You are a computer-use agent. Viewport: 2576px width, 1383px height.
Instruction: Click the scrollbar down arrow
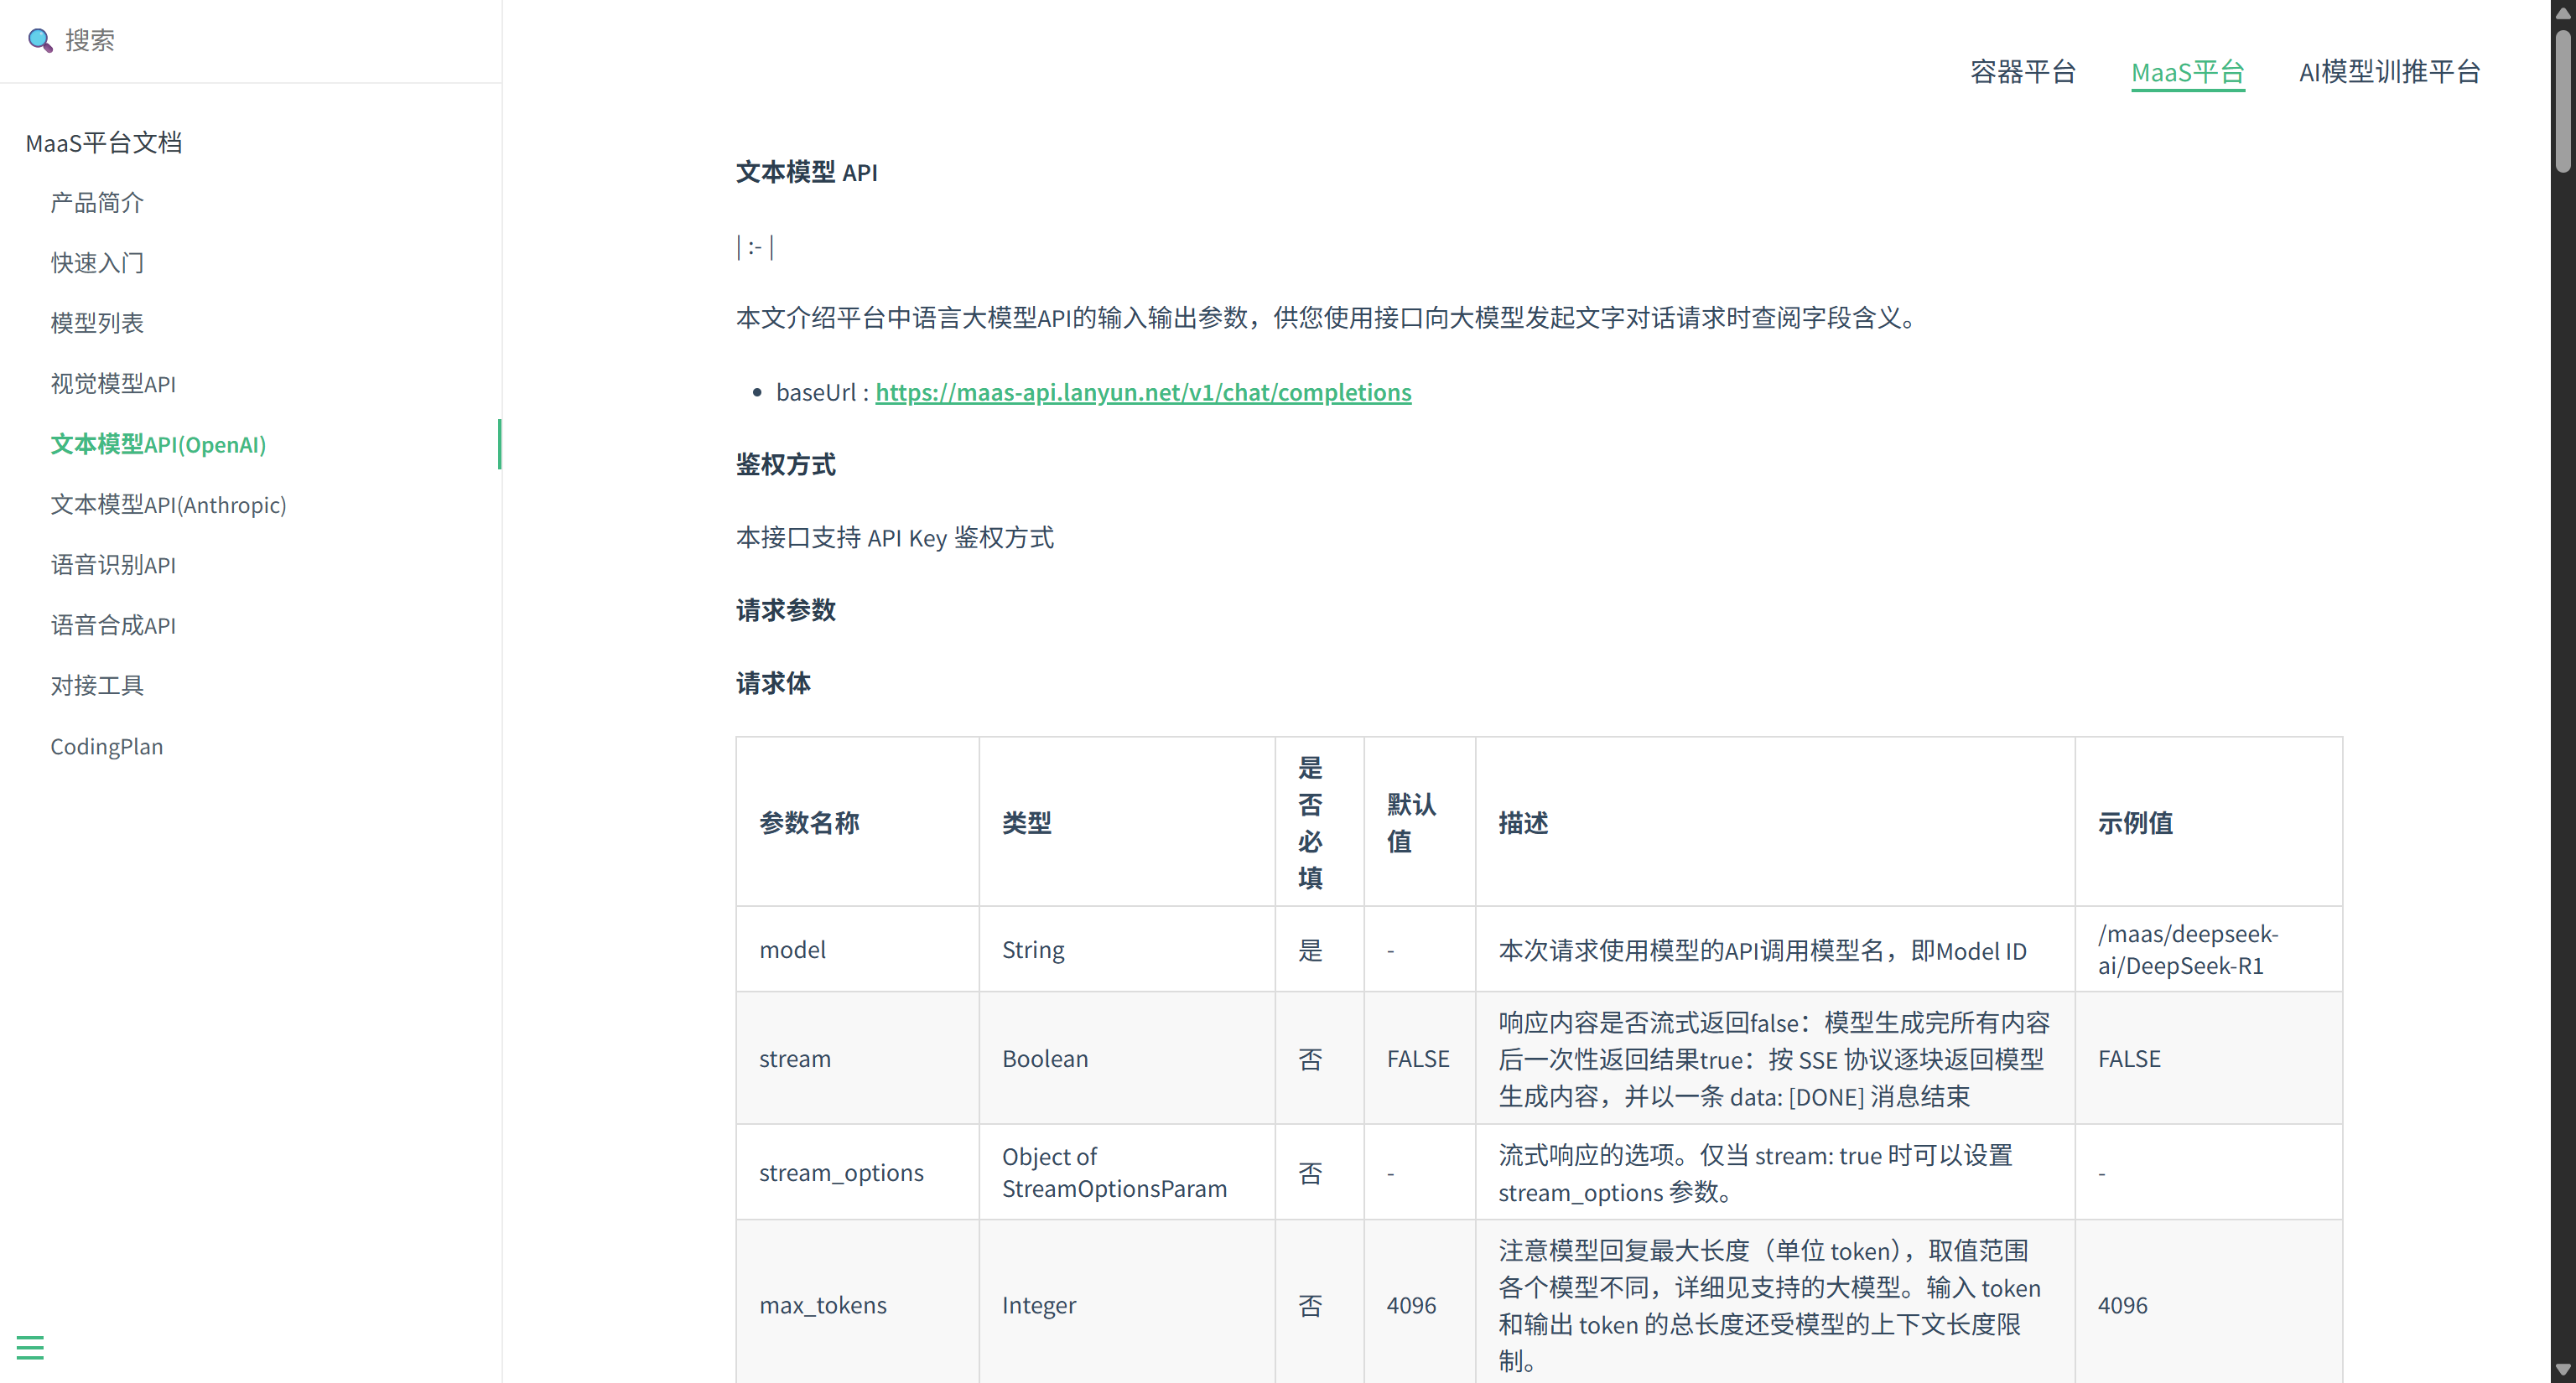click(x=2562, y=1370)
